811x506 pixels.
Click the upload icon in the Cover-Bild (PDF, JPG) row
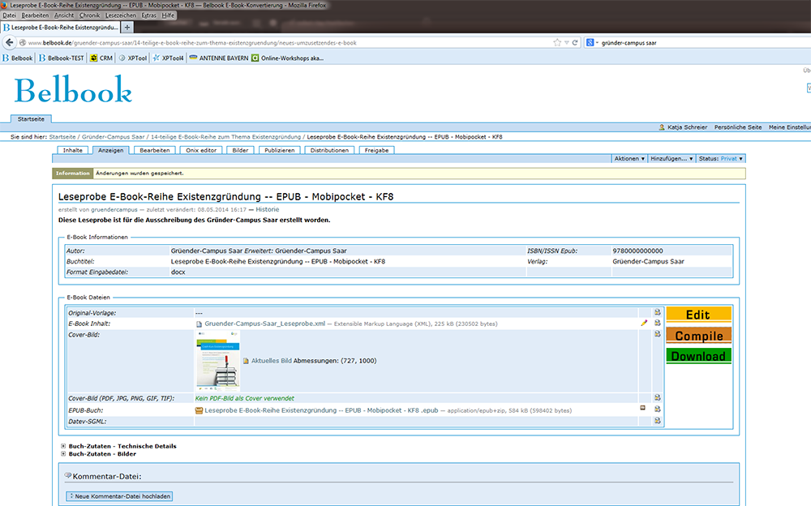(658, 397)
